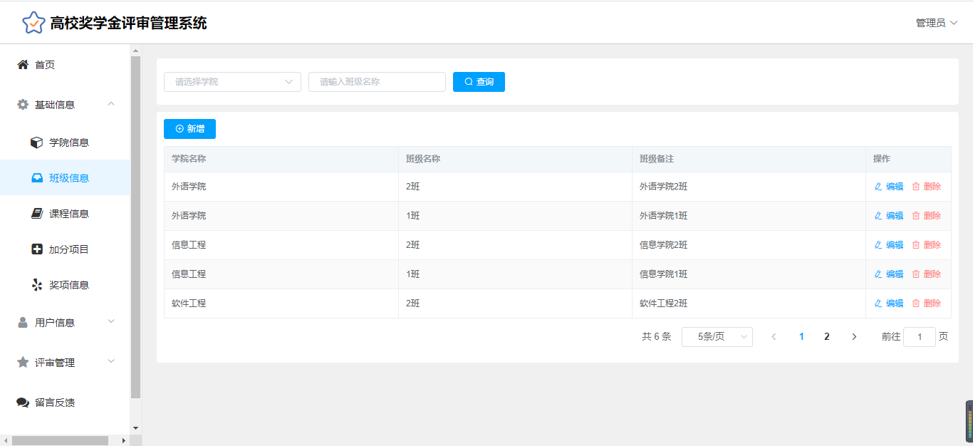973x446 pixels.
Task: Focus the 请输入班级名称 input field
Action: [377, 82]
